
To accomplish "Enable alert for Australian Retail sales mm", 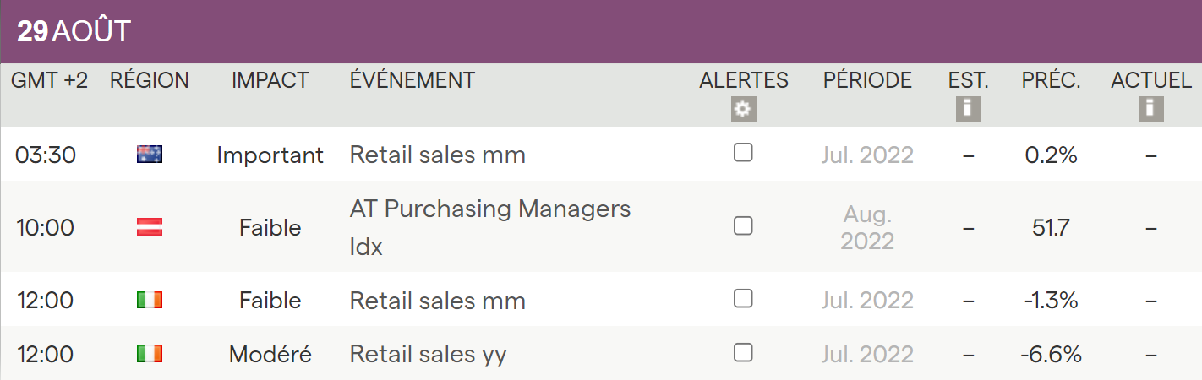I will [x=743, y=153].
